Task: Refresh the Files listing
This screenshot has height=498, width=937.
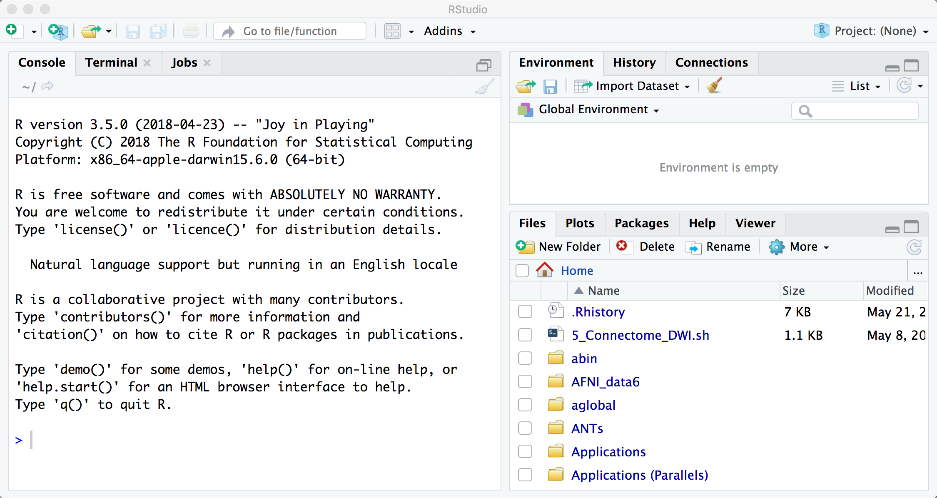Action: pos(914,247)
